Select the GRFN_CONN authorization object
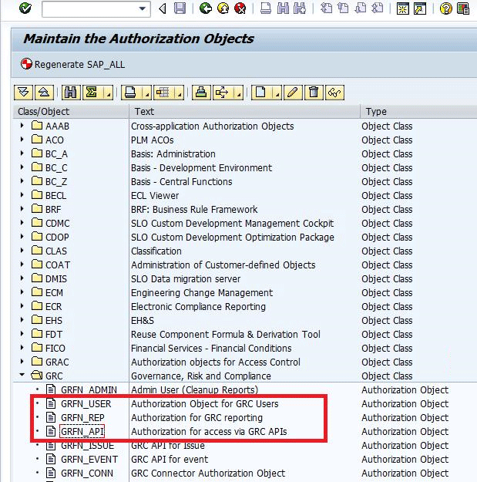Image resolution: width=477 pixels, height=482 pixels. pyautogui.click(x=87, y=473)
